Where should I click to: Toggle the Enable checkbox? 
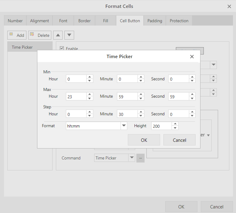62,48
